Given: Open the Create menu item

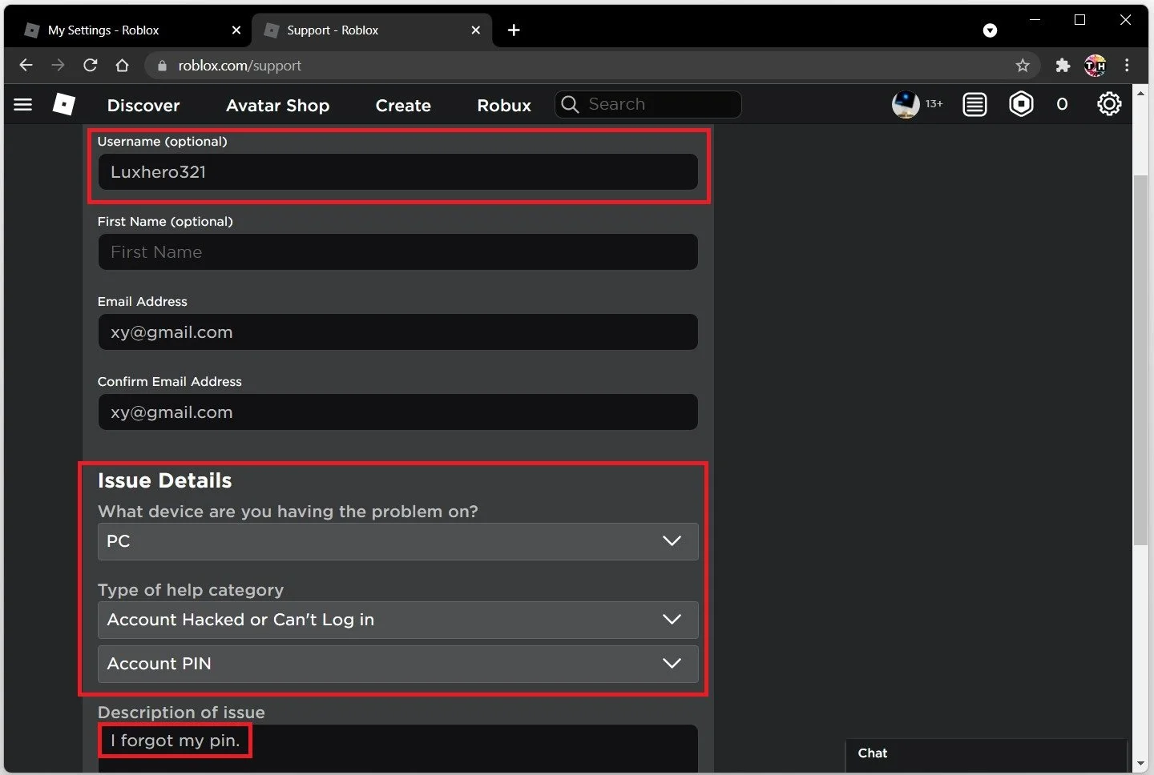Looking at the screenshot, I should point(403,105).
